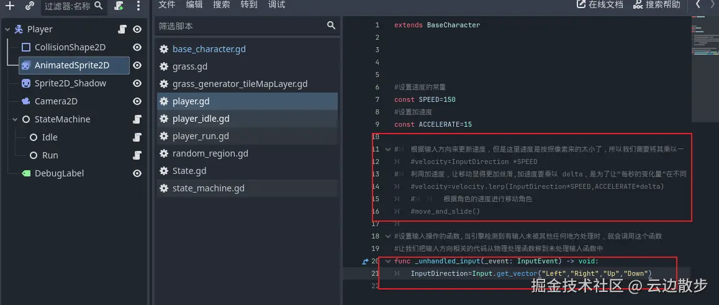Hide the Sprite2D_Shadow node
This screenshot has width=719, height=305.
(137, 83)
